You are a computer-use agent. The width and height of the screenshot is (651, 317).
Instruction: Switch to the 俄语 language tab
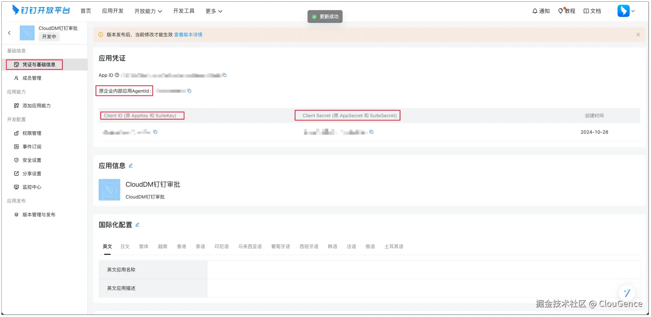pos(370,247)
